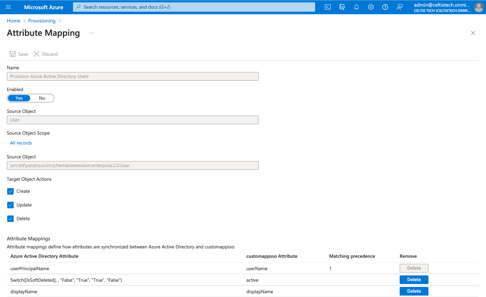Uncheck the Update target action
The width and height of the screenshot is (486, 297).
pyautogui.click(x=10, y=205)
